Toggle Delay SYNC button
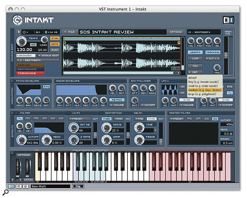This screenshot has height=198, width=247. pyautogui.click(x=151, y=119)
